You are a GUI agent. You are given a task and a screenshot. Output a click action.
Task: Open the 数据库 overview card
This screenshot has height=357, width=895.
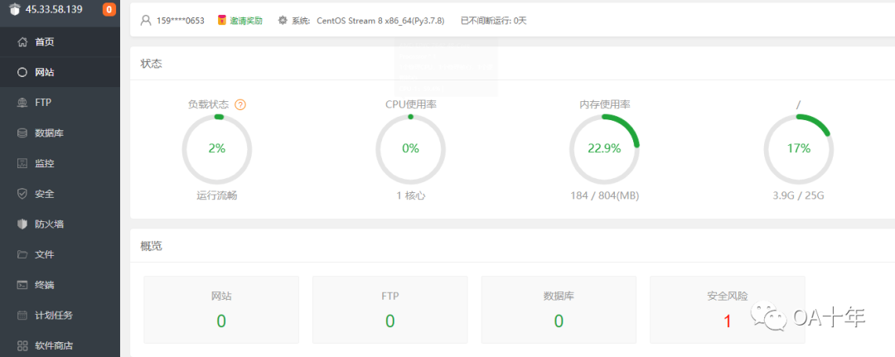(559, 310)
